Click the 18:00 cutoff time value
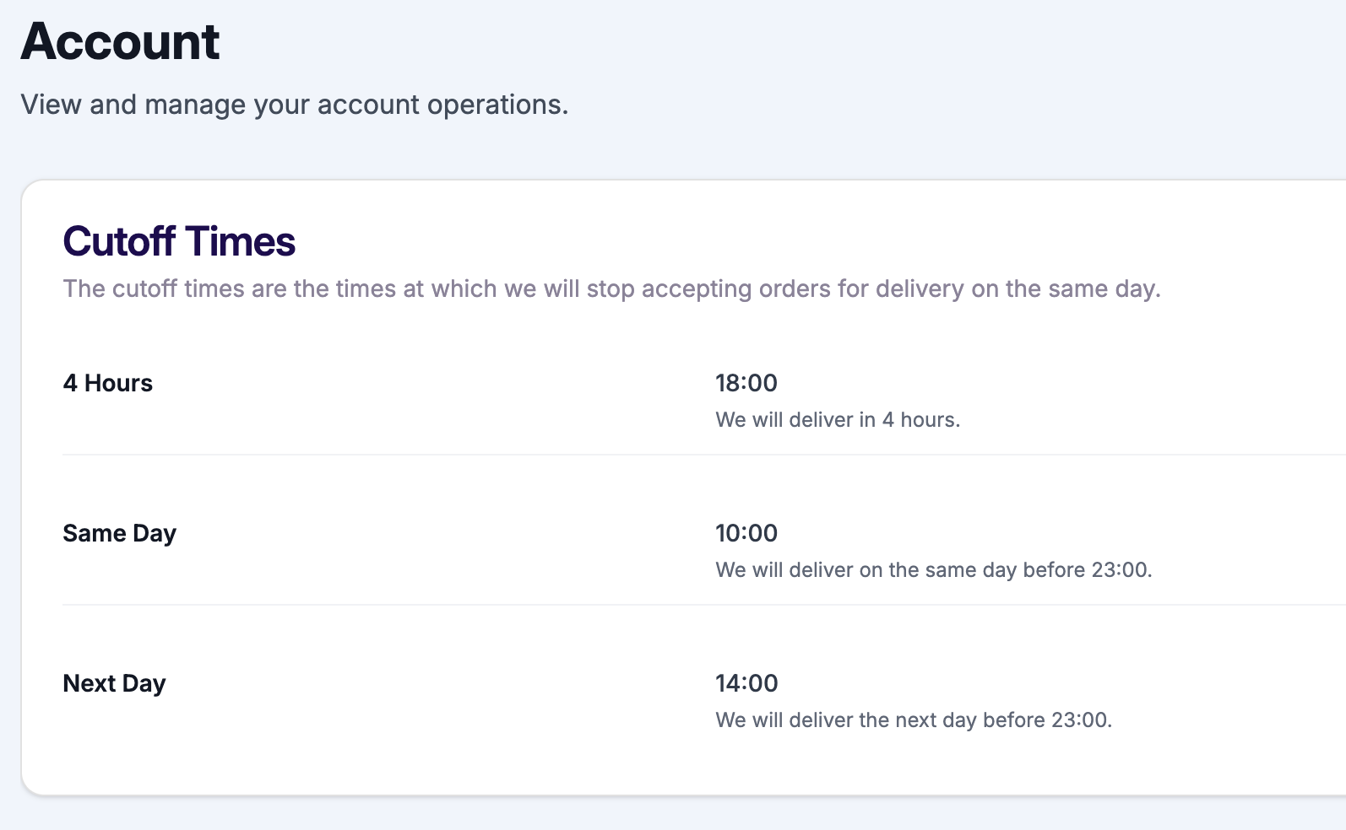This screenshot has width=1346, height=830. click(746, 383)
